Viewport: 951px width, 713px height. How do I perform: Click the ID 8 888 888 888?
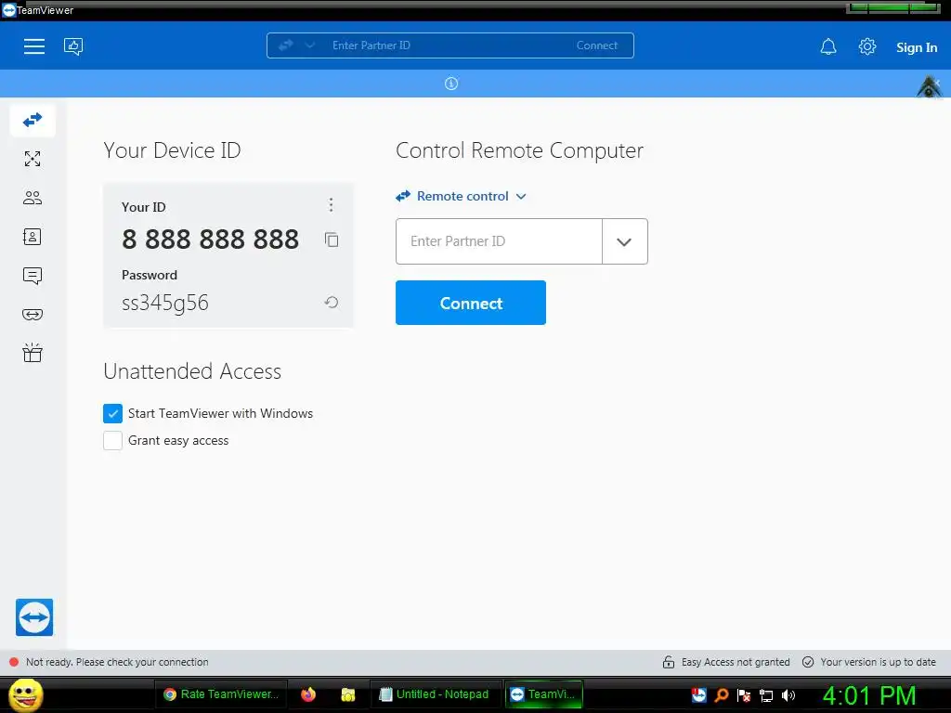point(211,240)
